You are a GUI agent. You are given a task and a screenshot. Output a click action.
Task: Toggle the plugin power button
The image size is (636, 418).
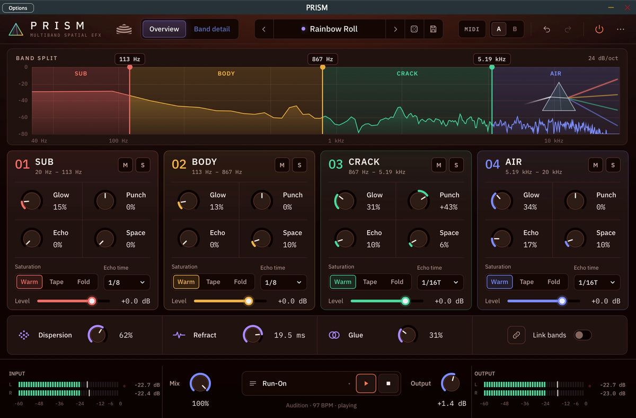click(599, 29)
